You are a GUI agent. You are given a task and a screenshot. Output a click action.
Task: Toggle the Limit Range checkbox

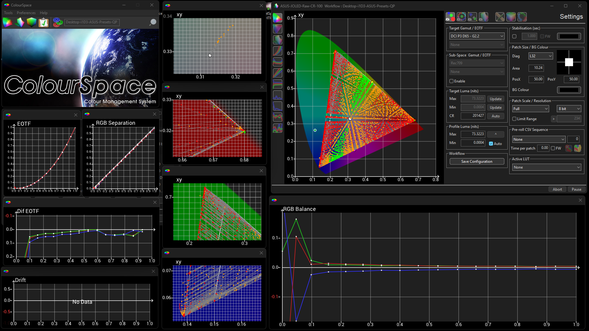pyautogui.click(x=514, y=119)
